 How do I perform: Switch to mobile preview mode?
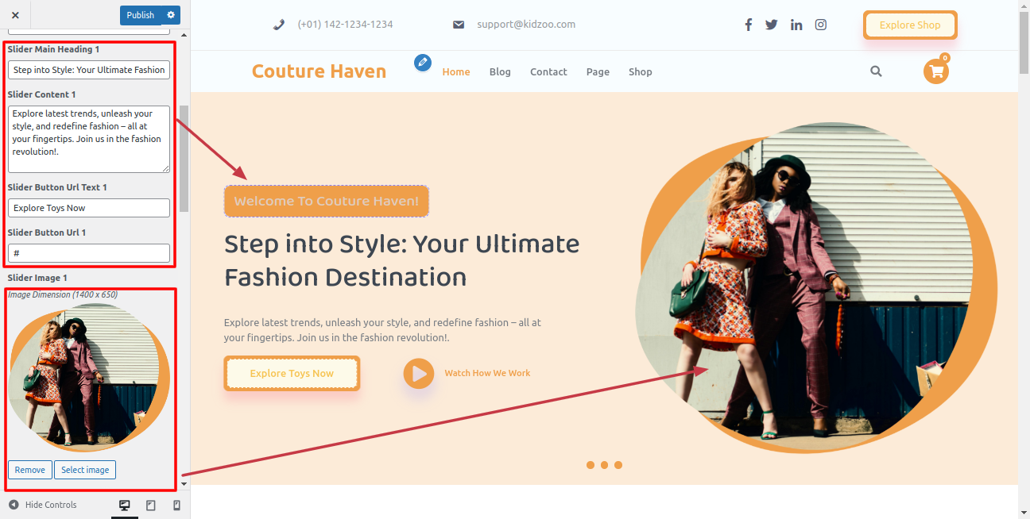(176, 506)
